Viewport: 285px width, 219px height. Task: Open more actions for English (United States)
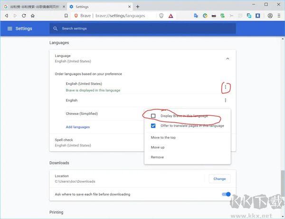tap(225, 87)
